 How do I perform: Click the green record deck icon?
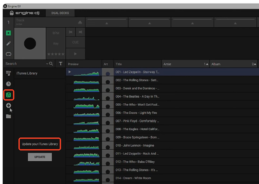(8, 33)
